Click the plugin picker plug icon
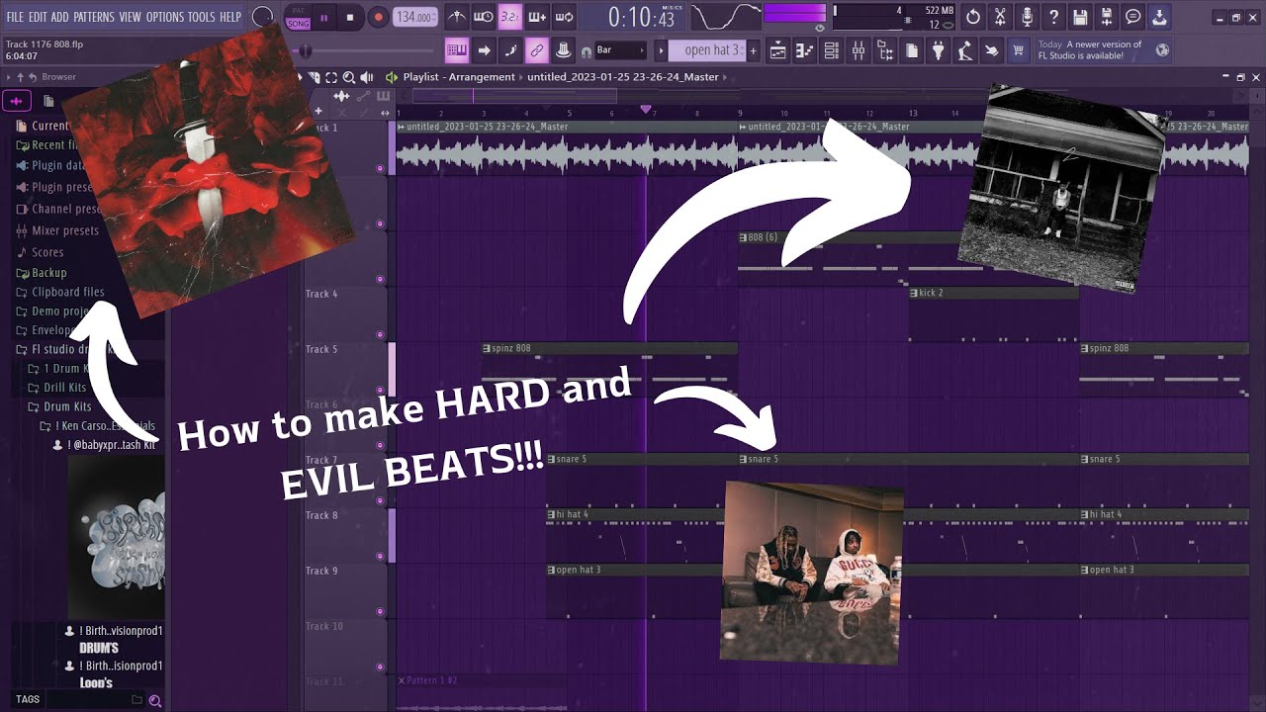This screenshot has height=712, width=1266. pyautogui.click(x=939, y=50)
